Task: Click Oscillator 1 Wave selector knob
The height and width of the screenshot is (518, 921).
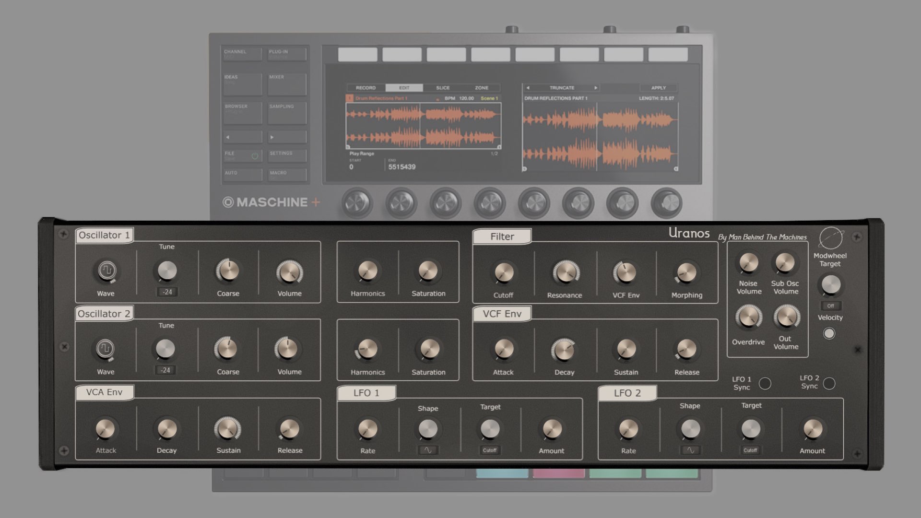Action: 106,271
